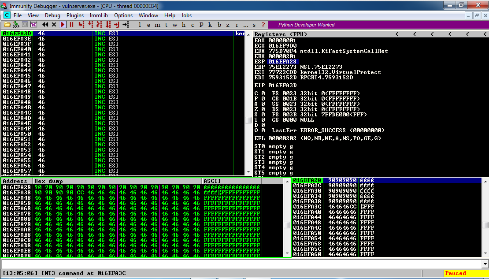
Task: Click the Restart program rewind icon
Action: tap(45, 25)
